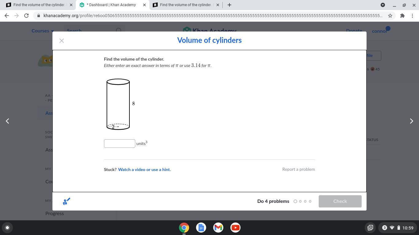
Task: Open the tote holding space icon
Action: coord(370,228)
